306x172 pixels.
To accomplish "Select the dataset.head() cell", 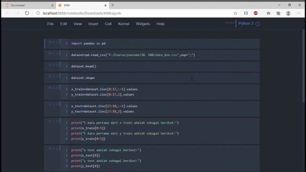I will pyautogui.click(x=152, y=66).
